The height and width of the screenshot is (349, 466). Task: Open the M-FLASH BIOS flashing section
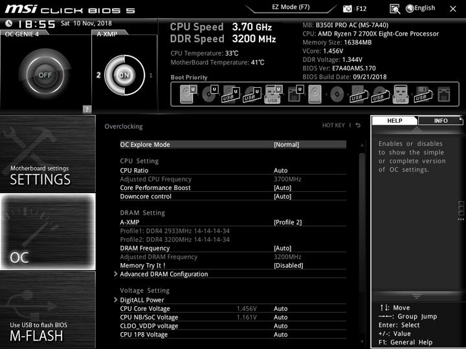click(x=47, y=310)
